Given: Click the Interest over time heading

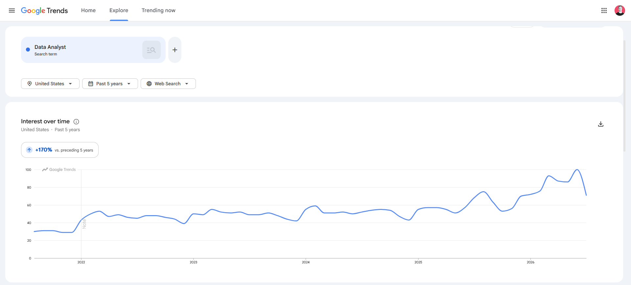Looking at the screenshot, I should [45, 121].
